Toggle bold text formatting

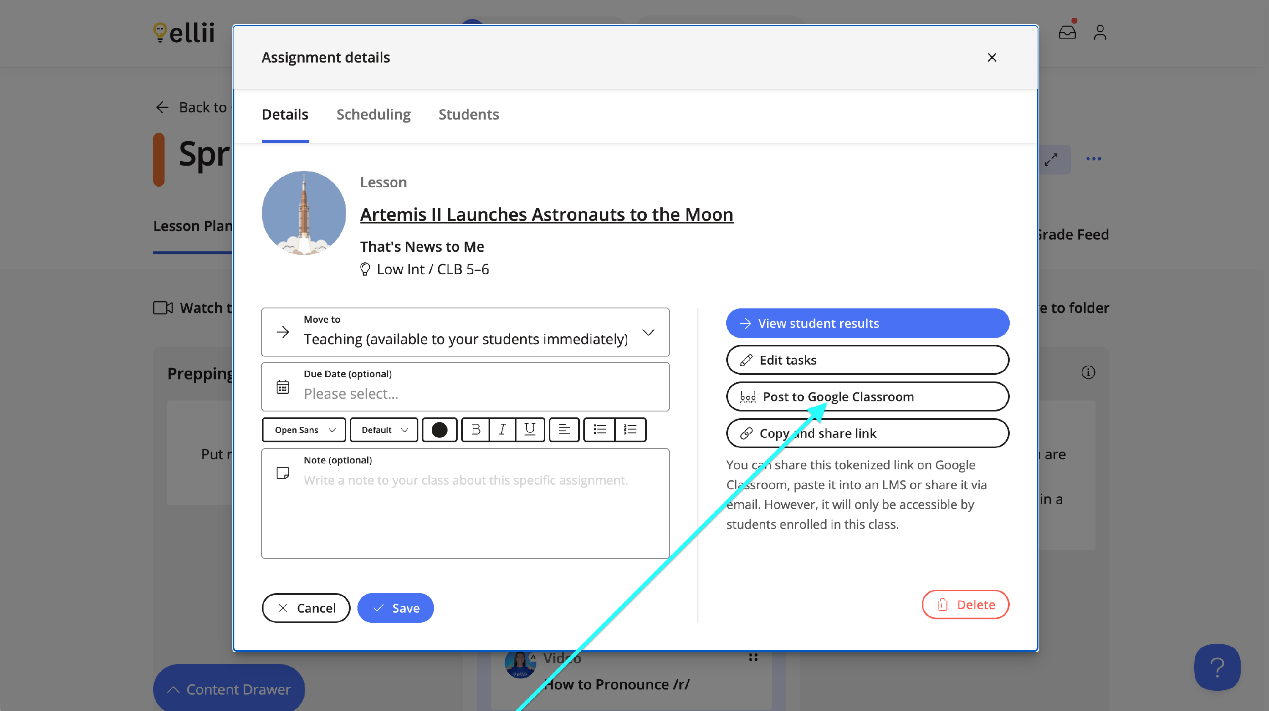click(x=475, y=430)
